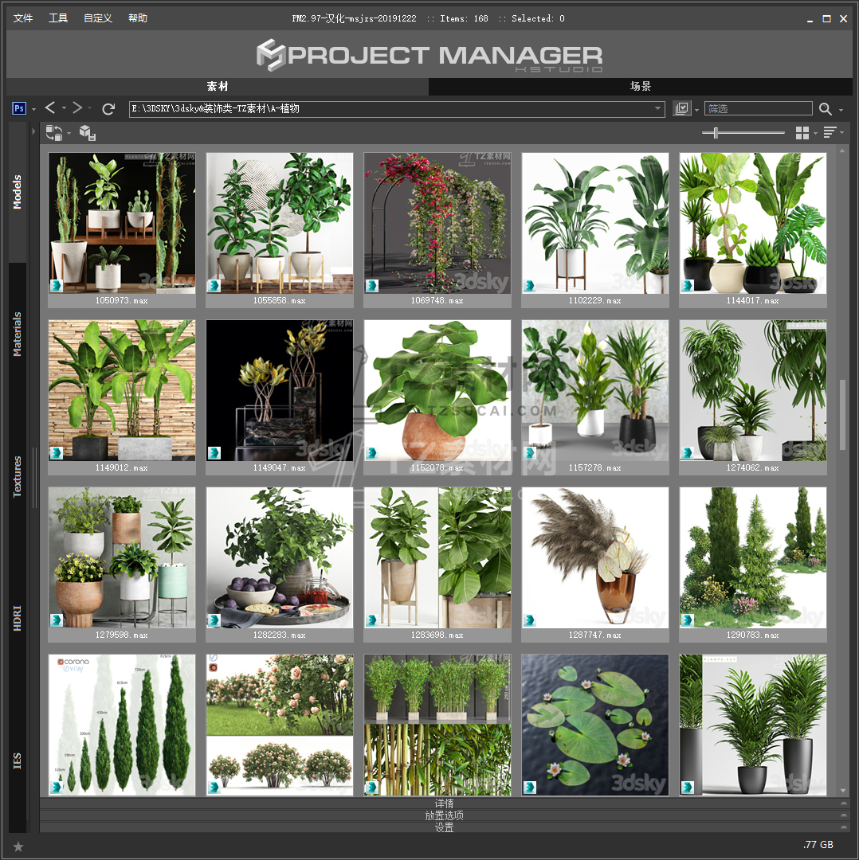
Task: Expand the 详情 details panel
Action: click(444, 803)
